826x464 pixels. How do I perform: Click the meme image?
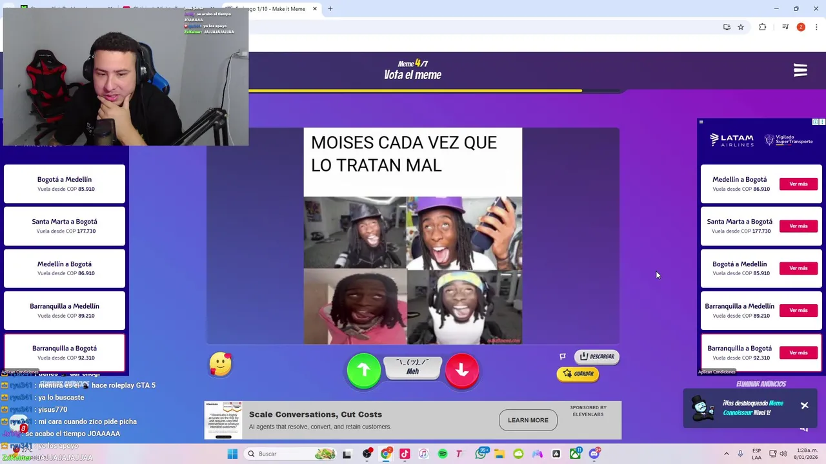[x=413, y=236]
